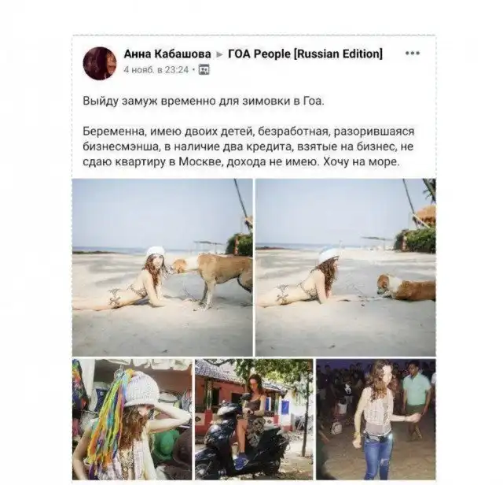The width and height of the screenshot is (503, 485).
Task: Click the paragraph starting with Беременна
Action: tap(248, 146)
